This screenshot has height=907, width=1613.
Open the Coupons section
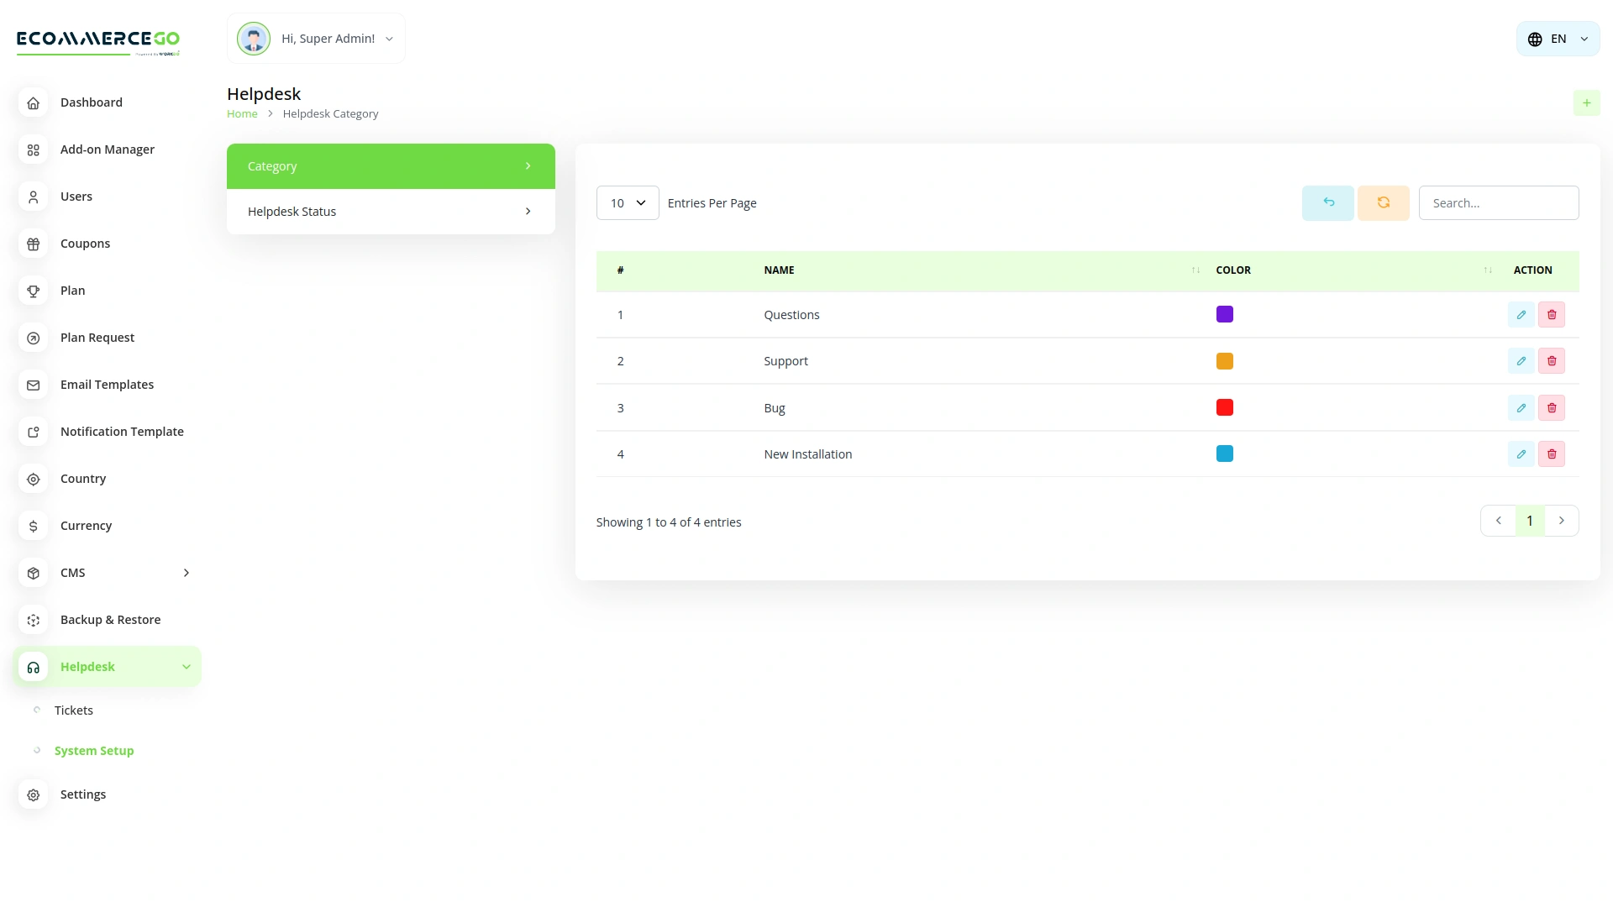pos(85,243)
